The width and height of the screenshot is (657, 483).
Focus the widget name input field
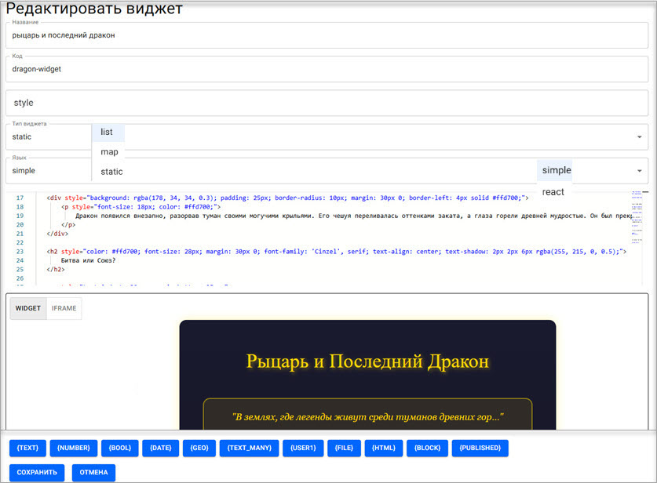pyautogui.click(x=327, y=35)
